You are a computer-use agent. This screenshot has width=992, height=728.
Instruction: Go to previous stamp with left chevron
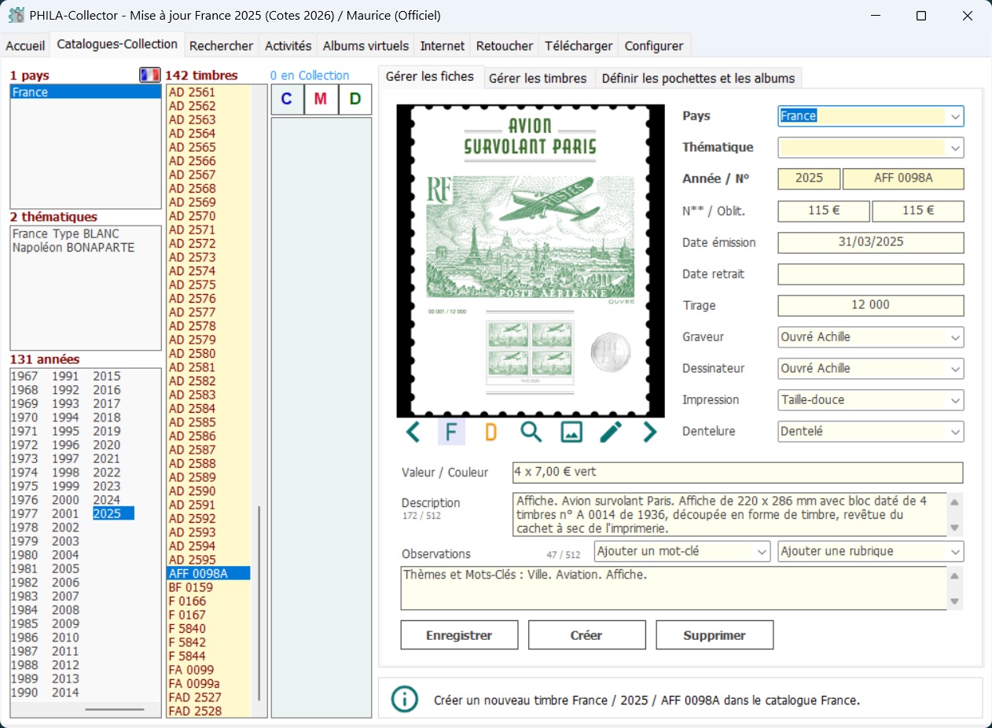(413, 432)
